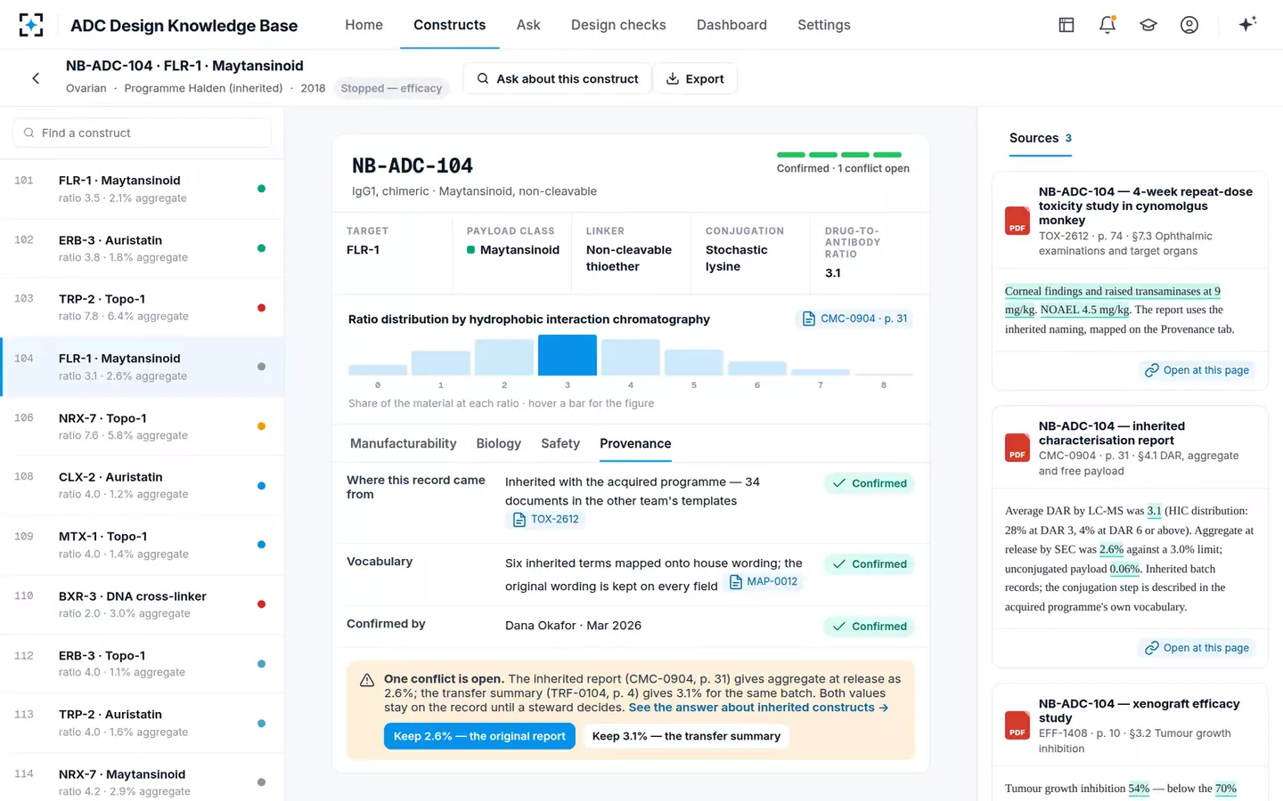Open construct 110 BXR-3 · DNA cross-linker

[143, 604]
